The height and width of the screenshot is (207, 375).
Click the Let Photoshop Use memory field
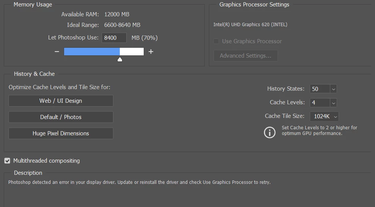(114, 38)
